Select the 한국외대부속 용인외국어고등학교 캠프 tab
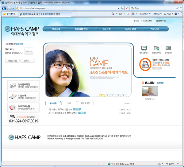184x167 pixels. pyautogui.click(x=45, y=14)
